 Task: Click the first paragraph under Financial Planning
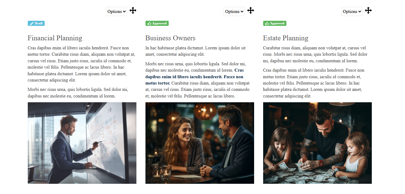click(x=81, y=64)
